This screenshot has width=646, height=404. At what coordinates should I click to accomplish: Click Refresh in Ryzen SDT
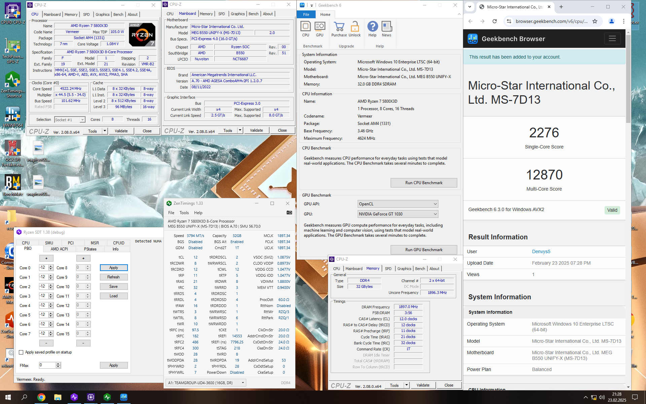113,277
